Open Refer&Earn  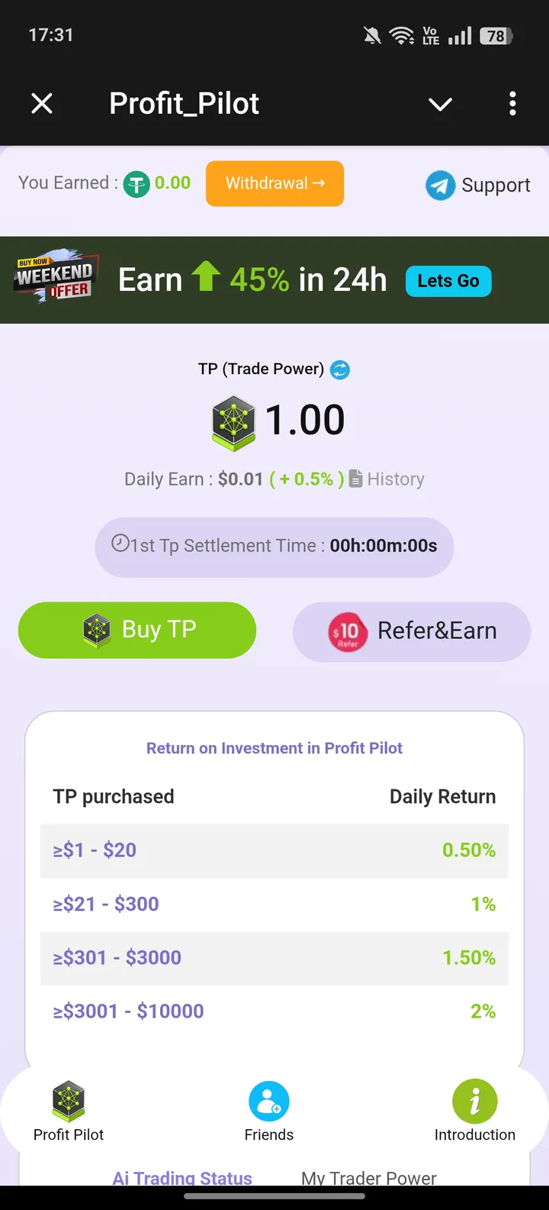point(411,631)
